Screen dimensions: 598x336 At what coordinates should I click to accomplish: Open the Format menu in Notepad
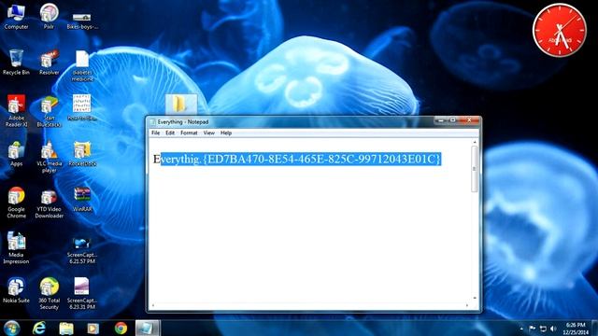click(189, 133)
